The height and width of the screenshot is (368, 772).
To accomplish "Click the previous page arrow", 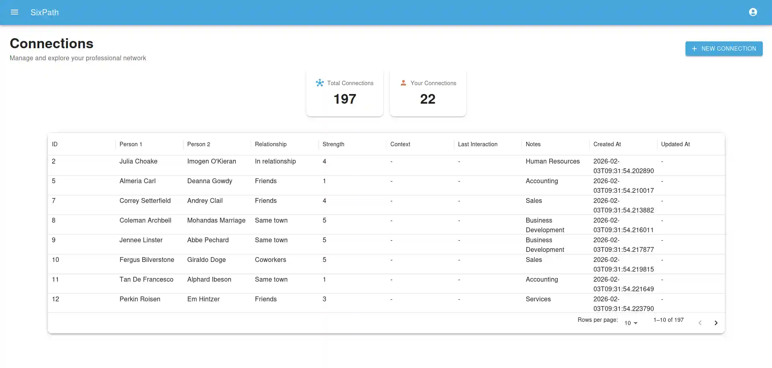I will (700, 323).
